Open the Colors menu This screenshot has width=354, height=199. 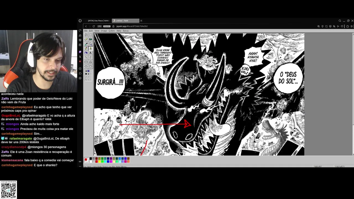pos(112,31)
